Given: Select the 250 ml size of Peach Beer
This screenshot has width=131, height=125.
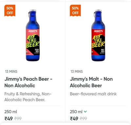Looking at the screenshot, I should pyautogui.click(x=11, y=112).
